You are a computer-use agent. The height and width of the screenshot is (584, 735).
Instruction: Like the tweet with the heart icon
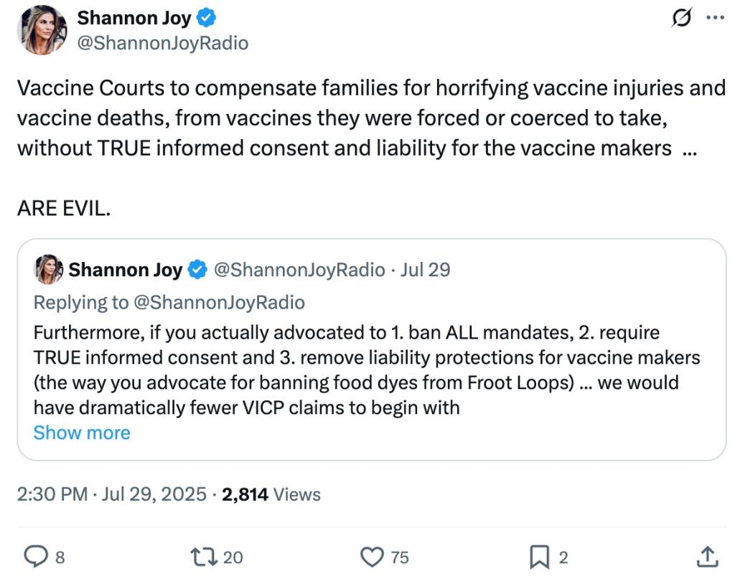[x=373, y=557]
